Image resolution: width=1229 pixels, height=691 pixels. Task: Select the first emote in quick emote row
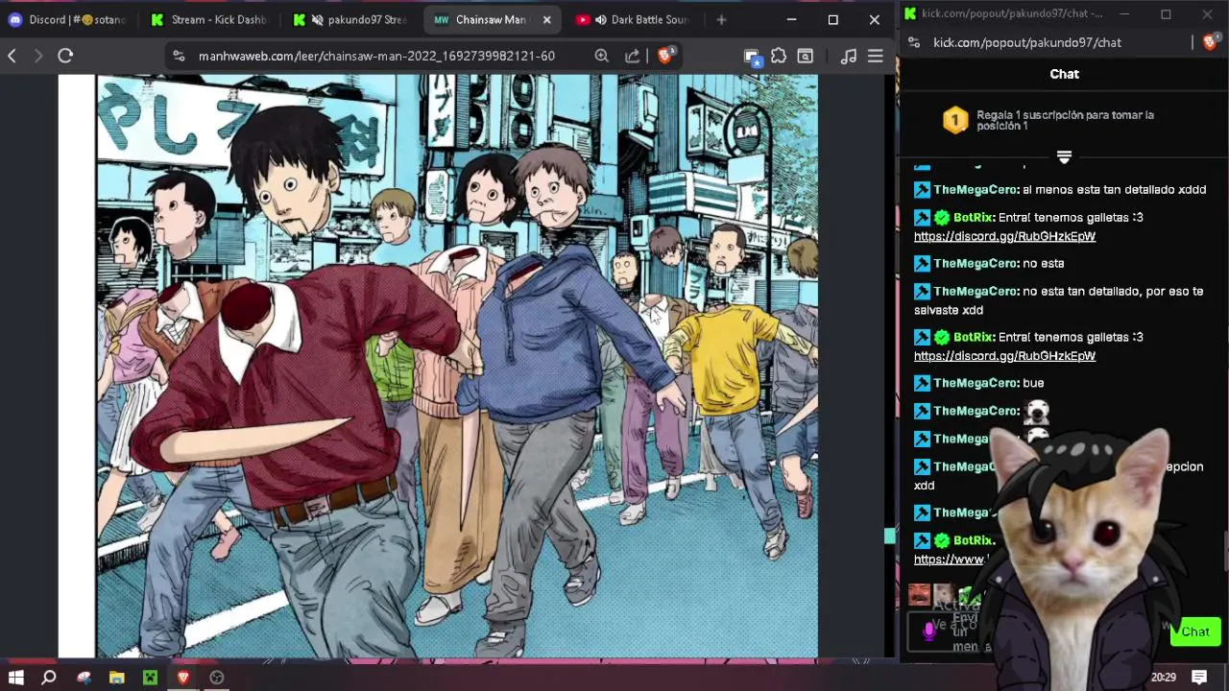coord(919,595)
